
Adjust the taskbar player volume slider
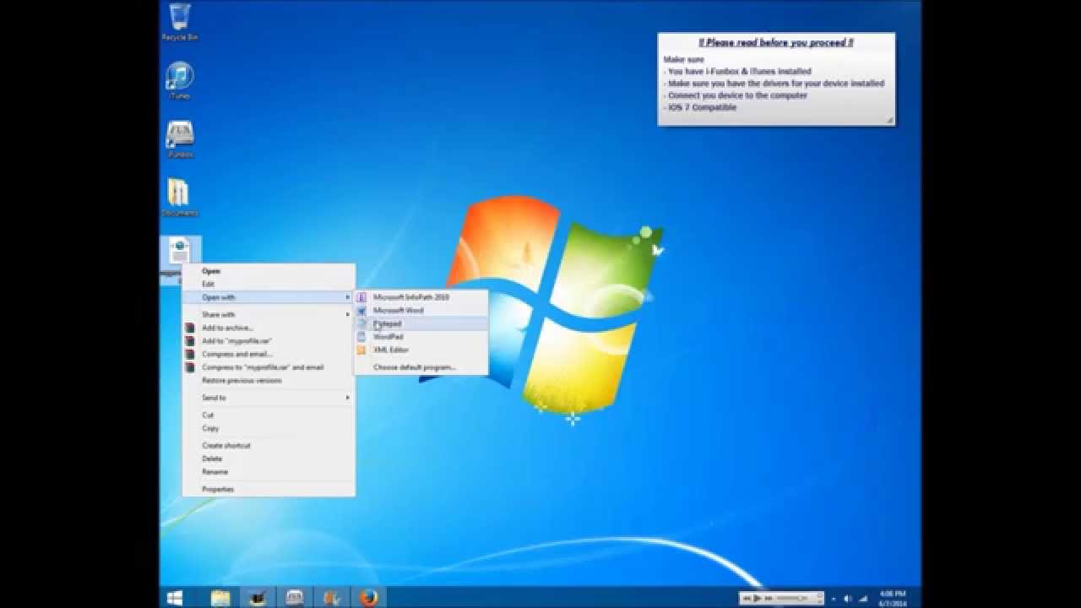(793, 598)
